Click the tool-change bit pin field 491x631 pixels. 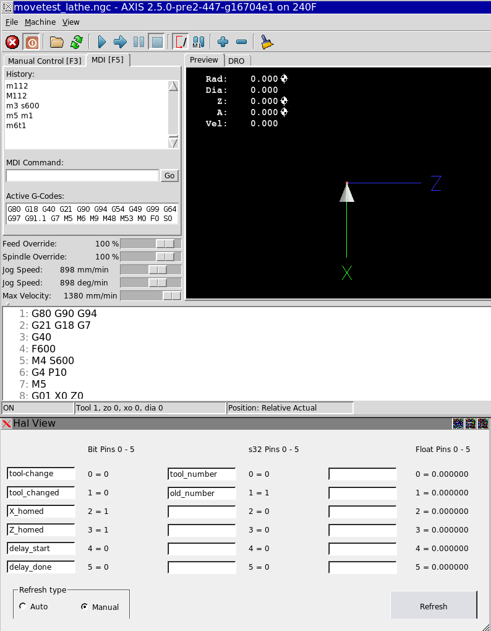click(x=41, y=474)
